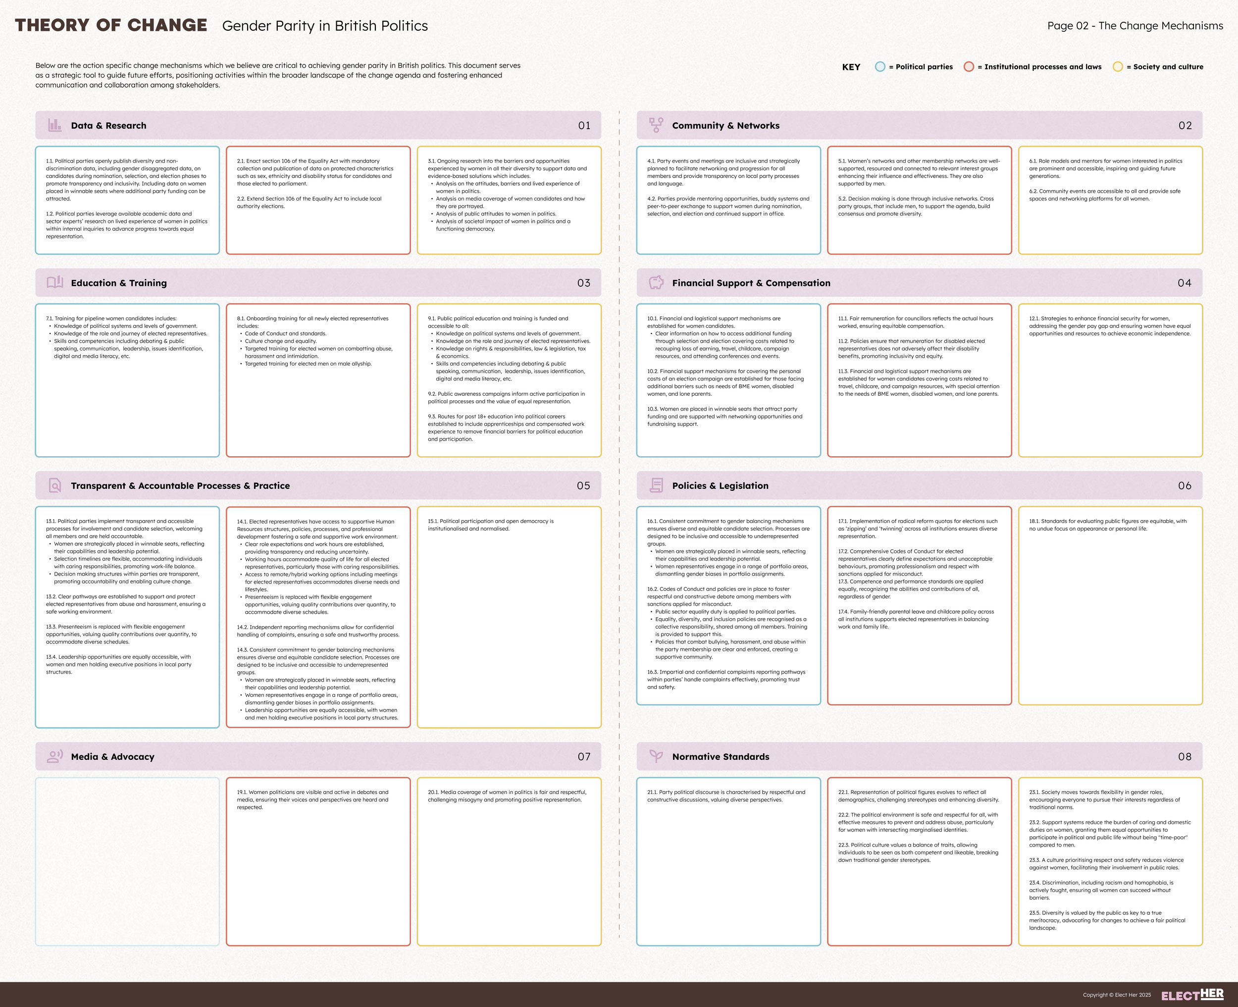Click section number 08 in Normative Standards
The image size is (1238, 1007).
[1184, 756]
